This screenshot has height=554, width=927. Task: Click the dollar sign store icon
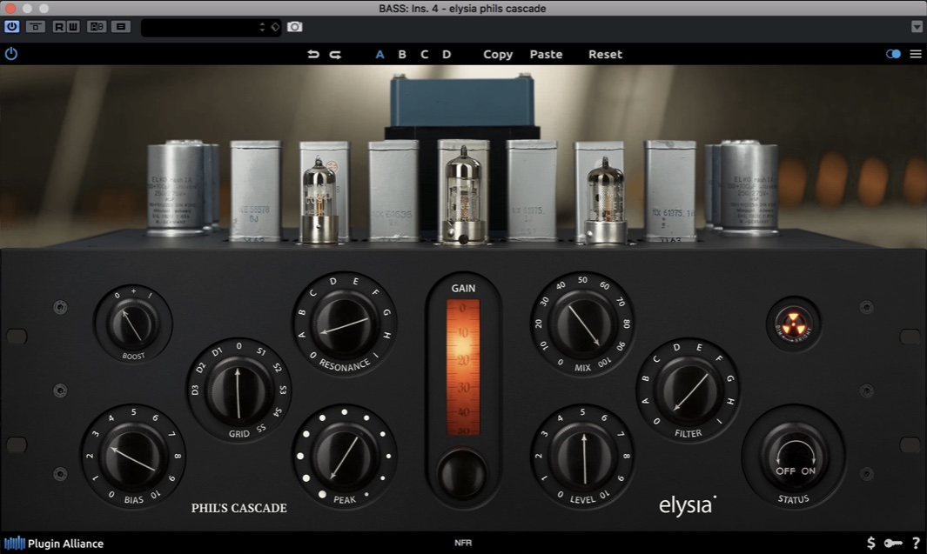coord(870,543)
